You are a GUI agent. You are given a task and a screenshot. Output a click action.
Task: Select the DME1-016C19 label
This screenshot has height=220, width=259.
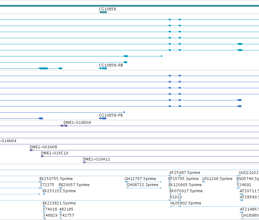click(54, 153)
